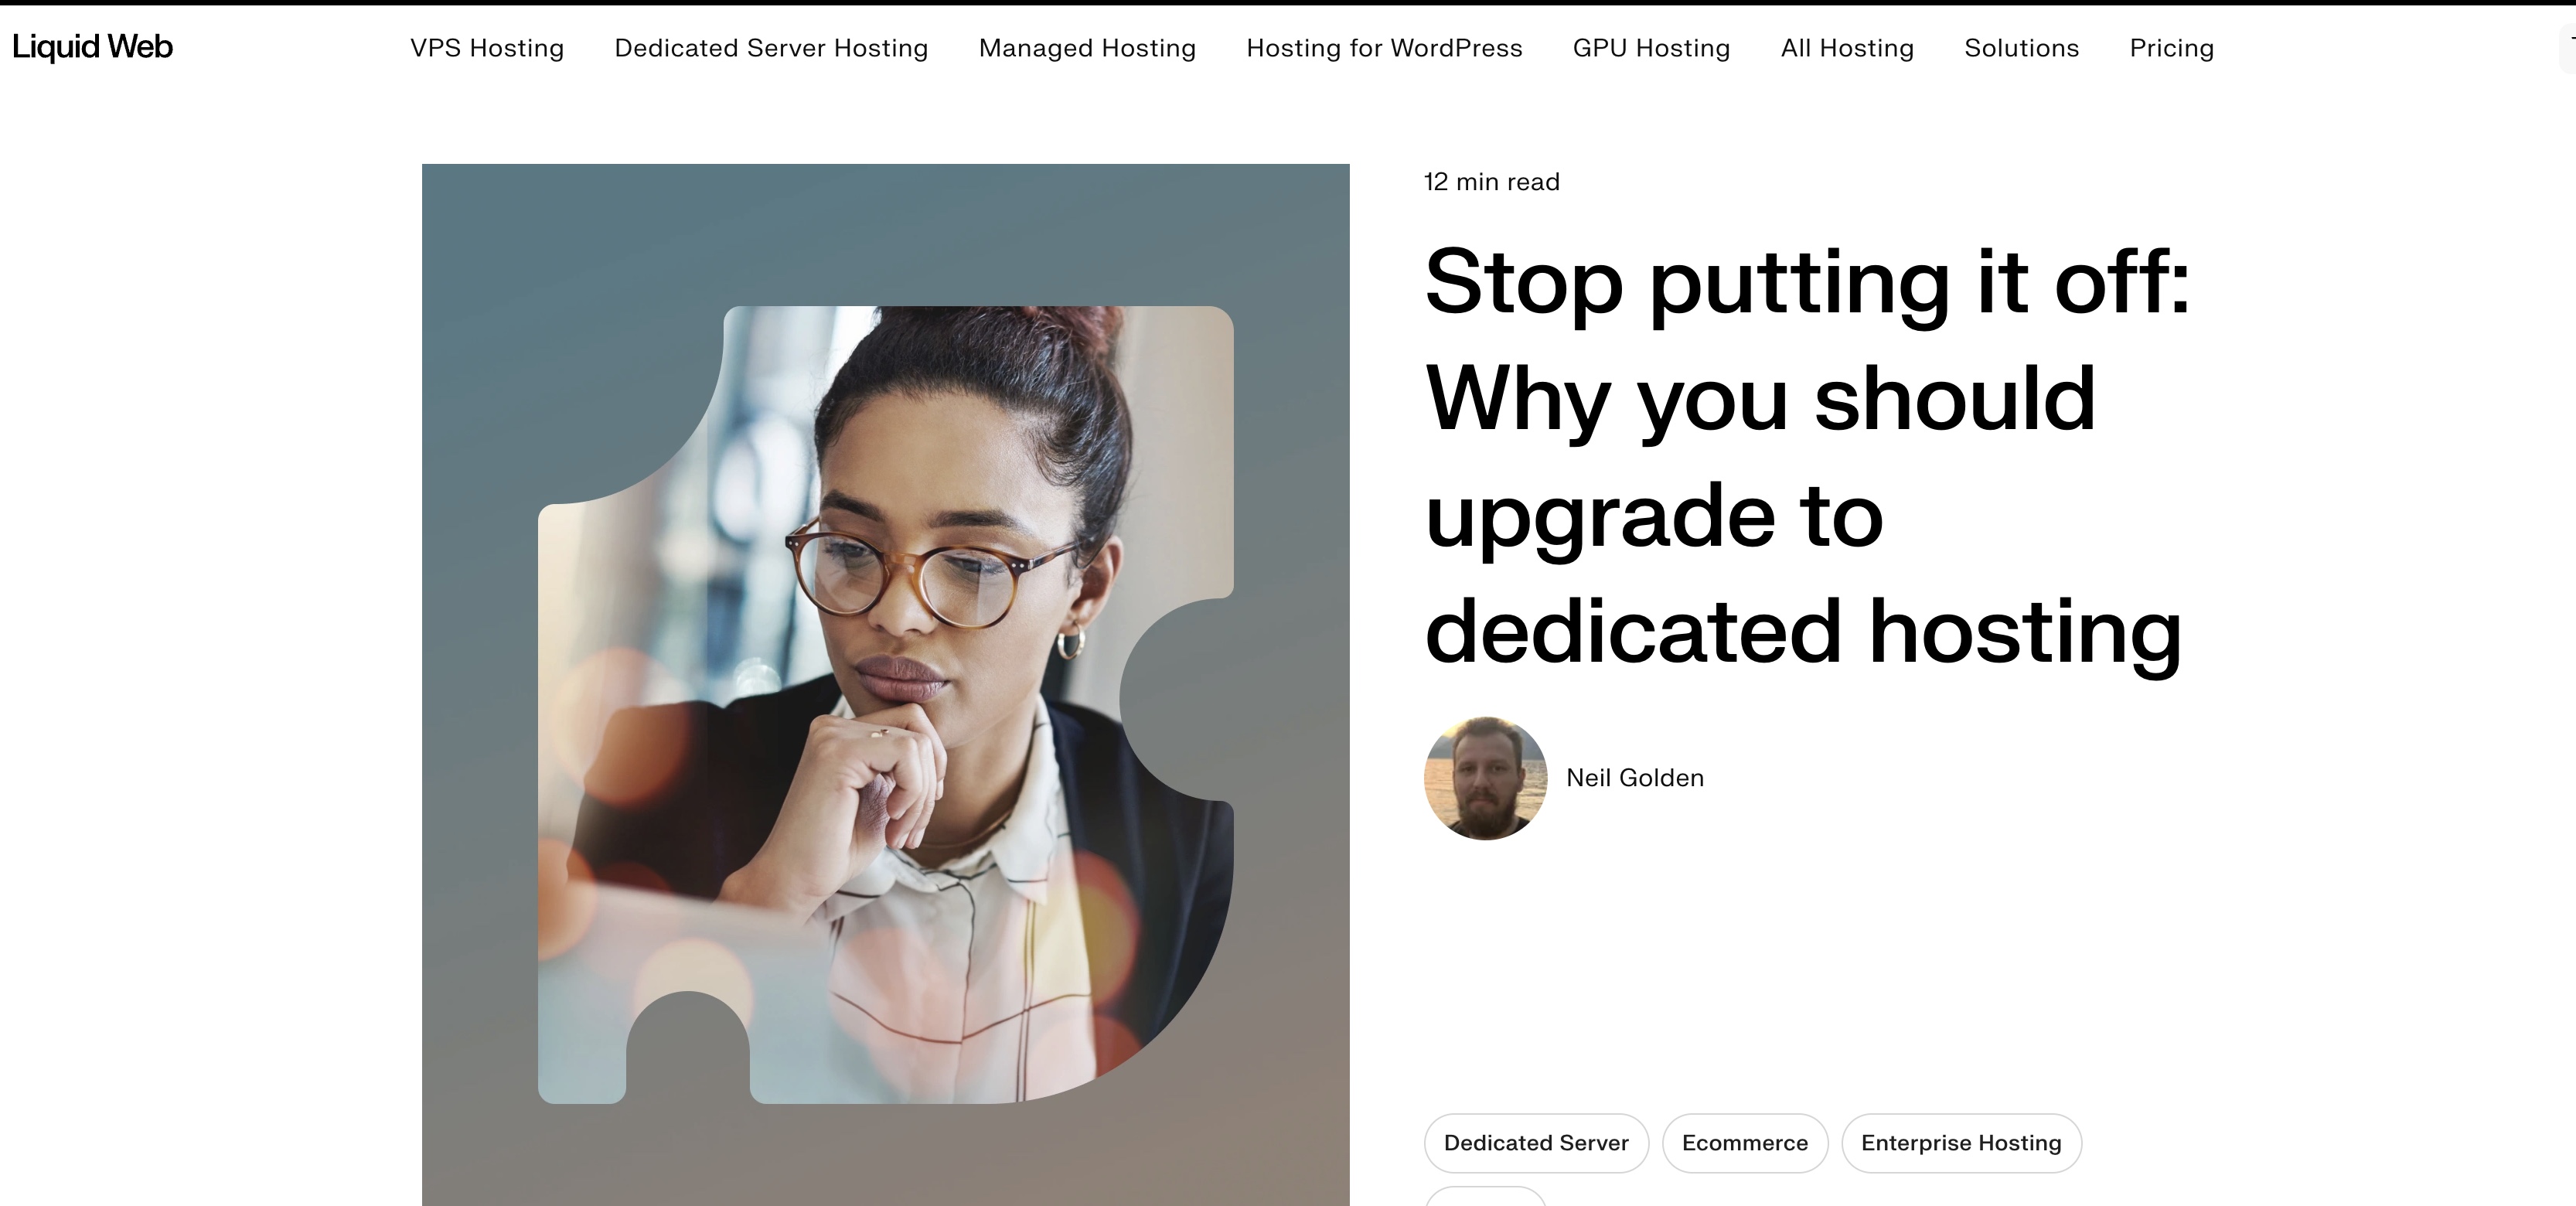Expand the Solutions navigation menu
This screenshot has width=2576, height=1206.
pos(2021,48)
